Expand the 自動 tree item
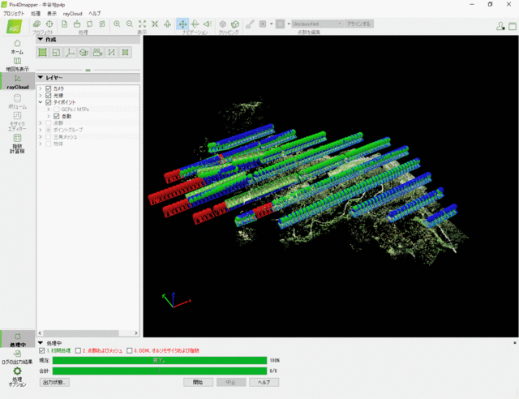The height and width of the screenshot is (399, 519). tap(49, 116)
